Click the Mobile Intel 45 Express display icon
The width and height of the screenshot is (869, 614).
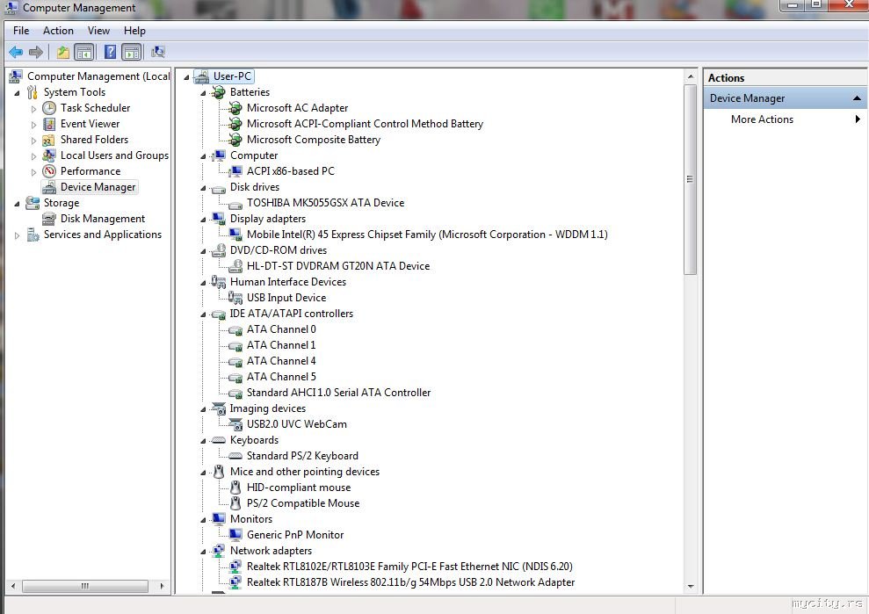tap(235, 235)
